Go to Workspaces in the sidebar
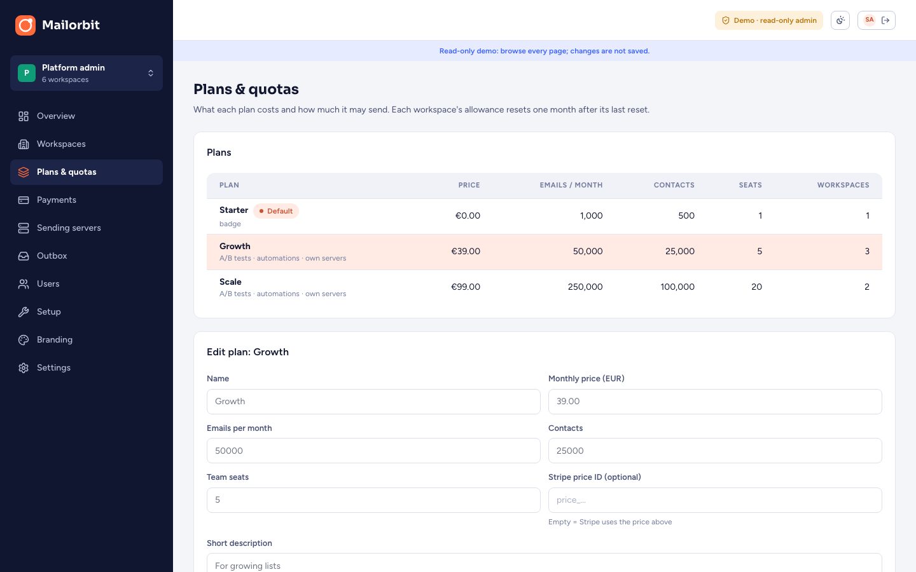This screenshot has width=916, height=572. [87, 144]
